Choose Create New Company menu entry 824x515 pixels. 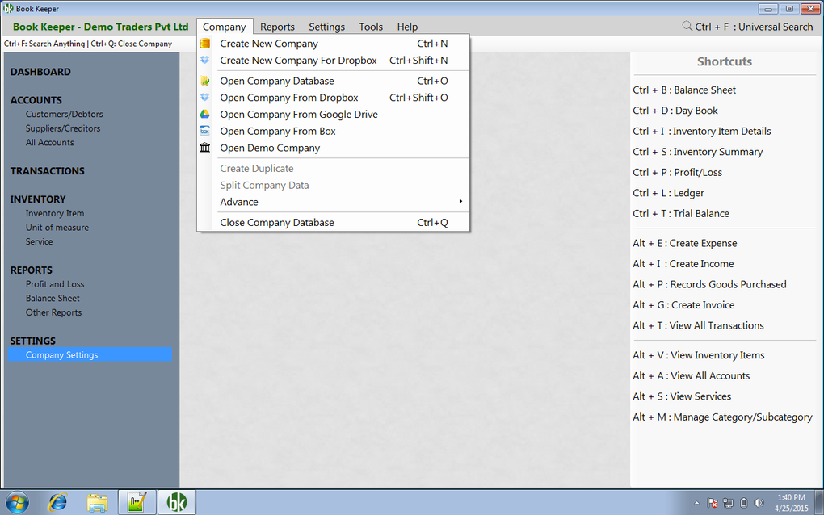pyautogui.click(x=333, y=44)
